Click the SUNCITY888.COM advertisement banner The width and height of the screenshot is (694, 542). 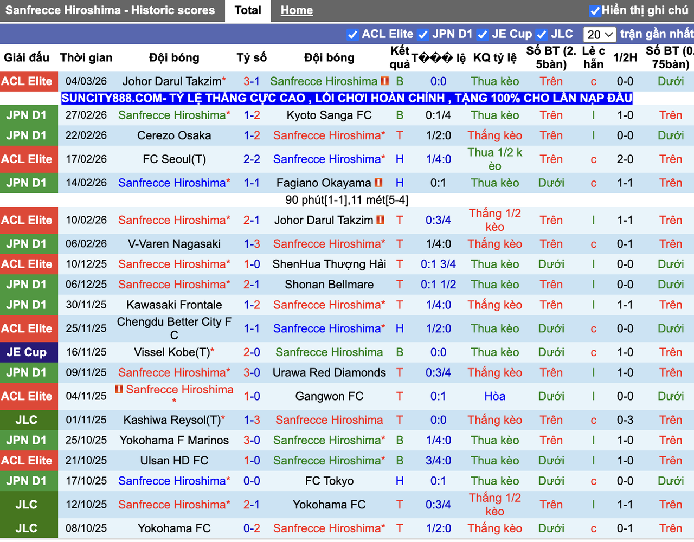click(346, 98)
